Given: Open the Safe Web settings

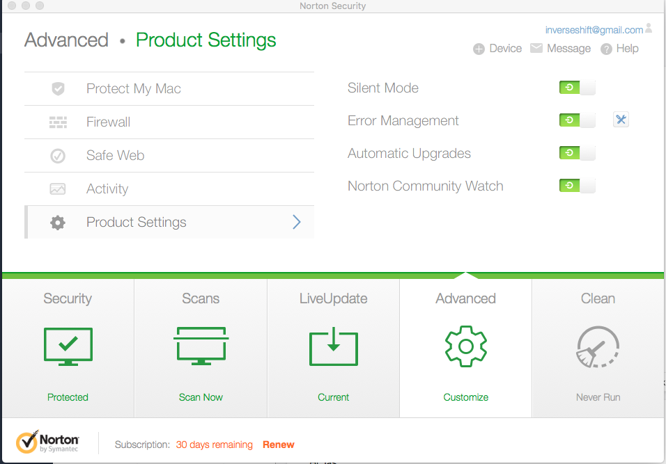Looking at the screenshot, I should [115, 156].
